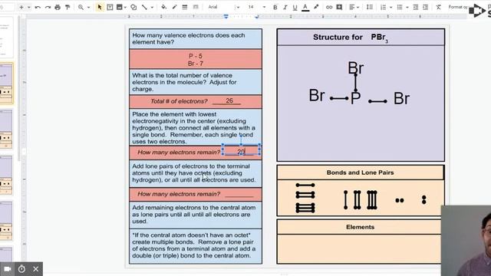Click the total electrons value 26
Screen dimensions: 491x276
coord(229,100)
